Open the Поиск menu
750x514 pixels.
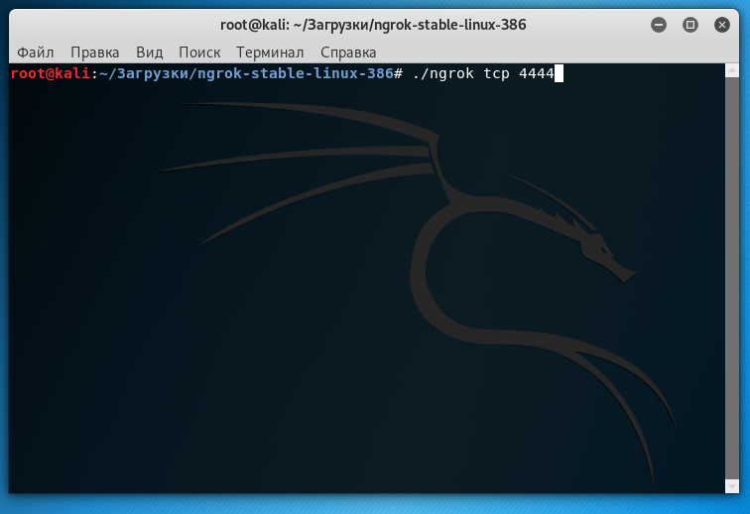tap(199, 51)
